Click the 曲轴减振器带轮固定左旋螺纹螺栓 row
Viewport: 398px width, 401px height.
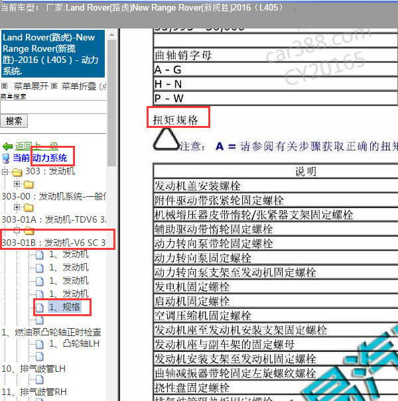tap(275, 373)
